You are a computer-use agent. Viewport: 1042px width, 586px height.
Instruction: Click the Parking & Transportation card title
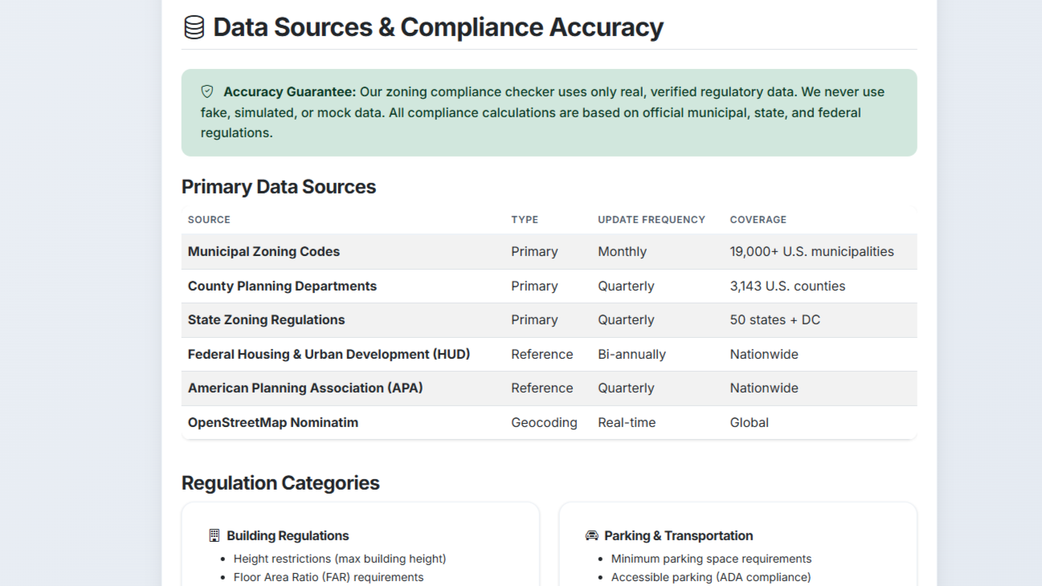(678, 536)
